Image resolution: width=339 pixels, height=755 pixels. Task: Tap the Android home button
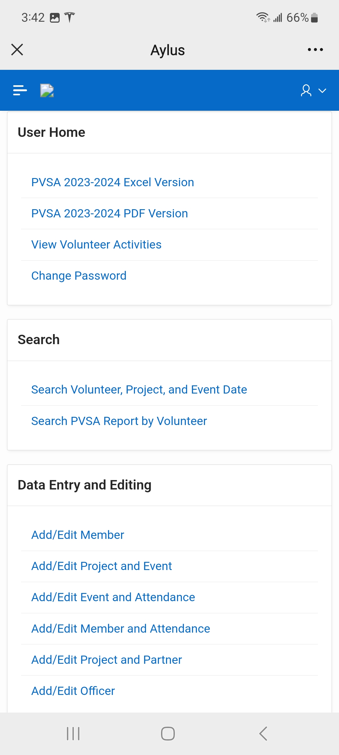point(168,734)
